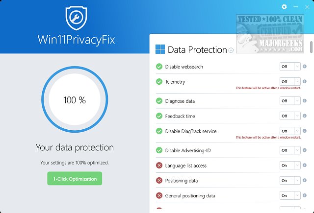This screenshot has height=213, width=314.
Task: Open the Disable websearch Off dropdown
Action: pyautogui.click(x=289, y=67)
